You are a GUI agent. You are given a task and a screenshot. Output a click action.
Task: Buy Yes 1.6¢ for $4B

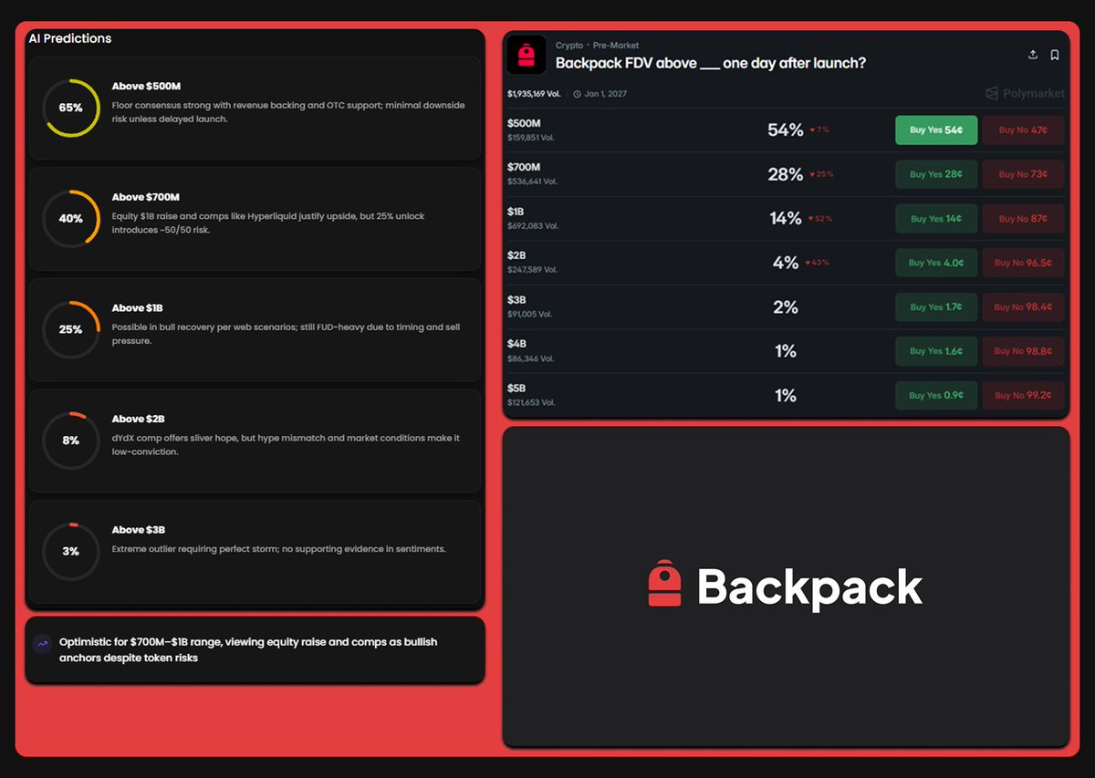point(936,351)
